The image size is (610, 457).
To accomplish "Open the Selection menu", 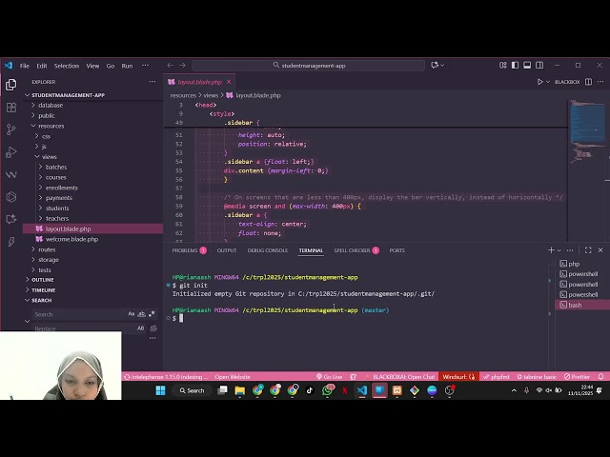I will point(67,66).
